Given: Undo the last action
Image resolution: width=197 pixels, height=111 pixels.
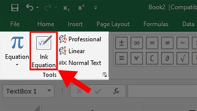Looking at the screenshot, I should pyautogui.click(x=30, y=7).
